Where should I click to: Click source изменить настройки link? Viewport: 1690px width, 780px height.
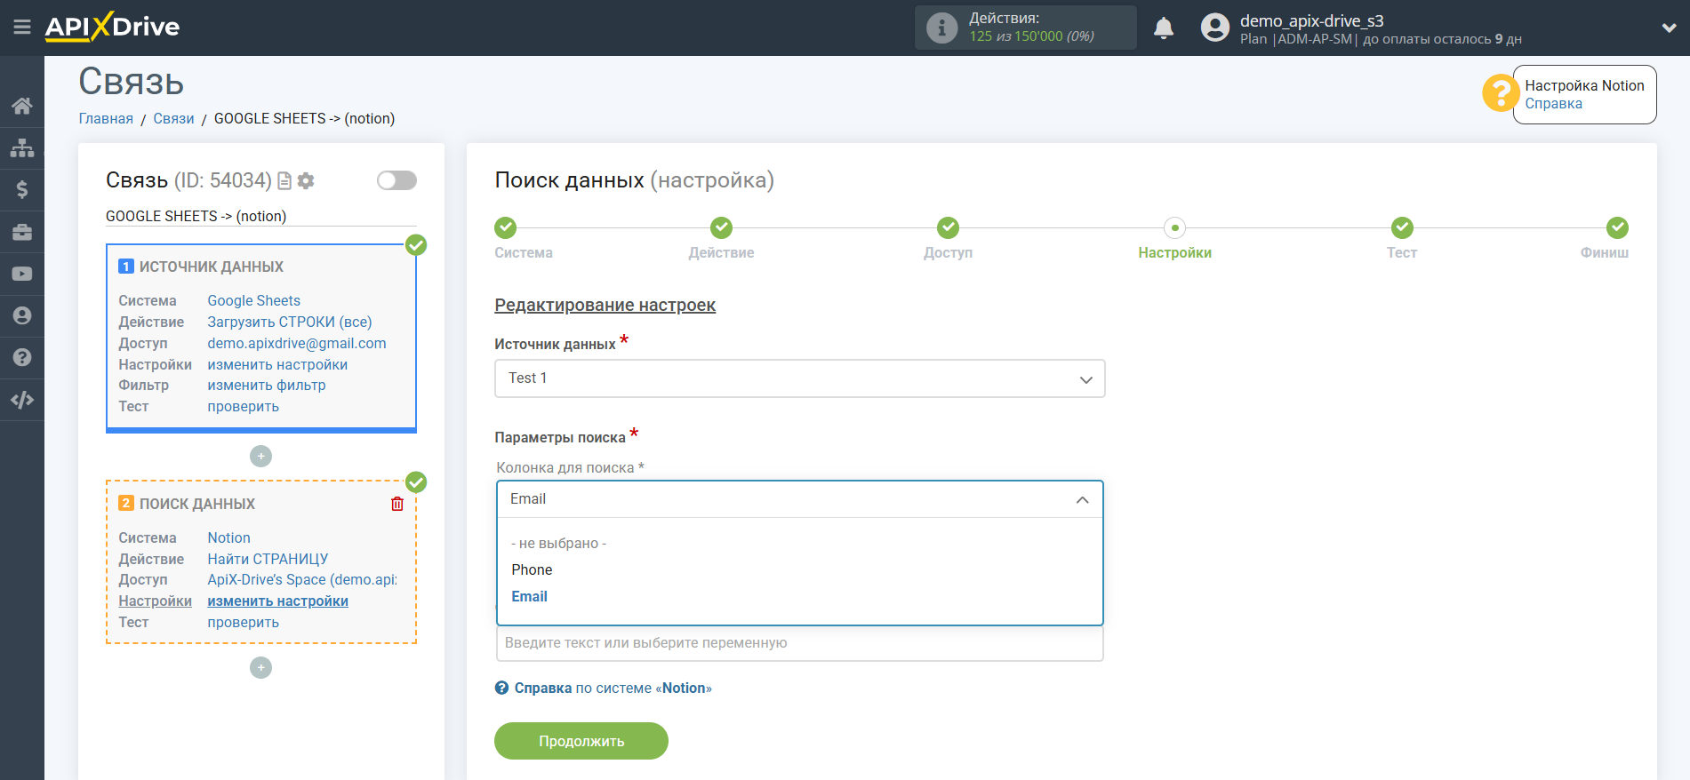[x=277, y=364]
